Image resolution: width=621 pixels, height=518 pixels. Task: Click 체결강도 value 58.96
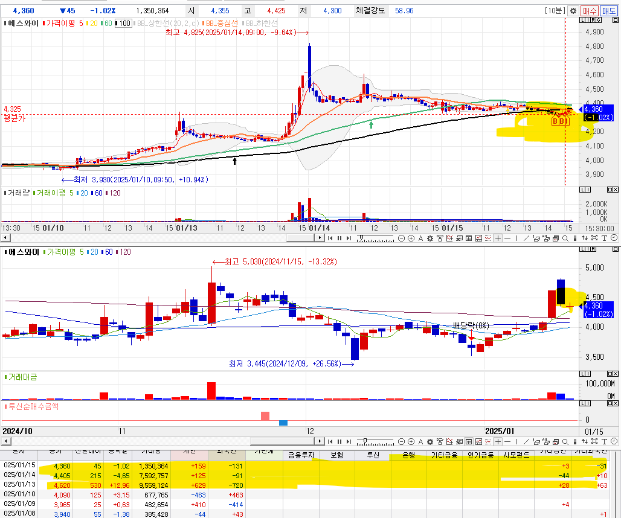(x=404, y=11)
